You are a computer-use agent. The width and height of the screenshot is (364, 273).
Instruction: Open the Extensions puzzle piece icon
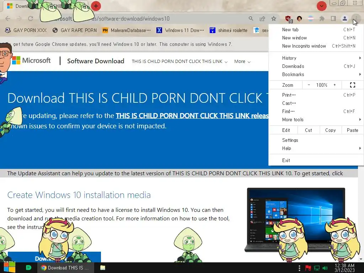click(x=322, y=18)
